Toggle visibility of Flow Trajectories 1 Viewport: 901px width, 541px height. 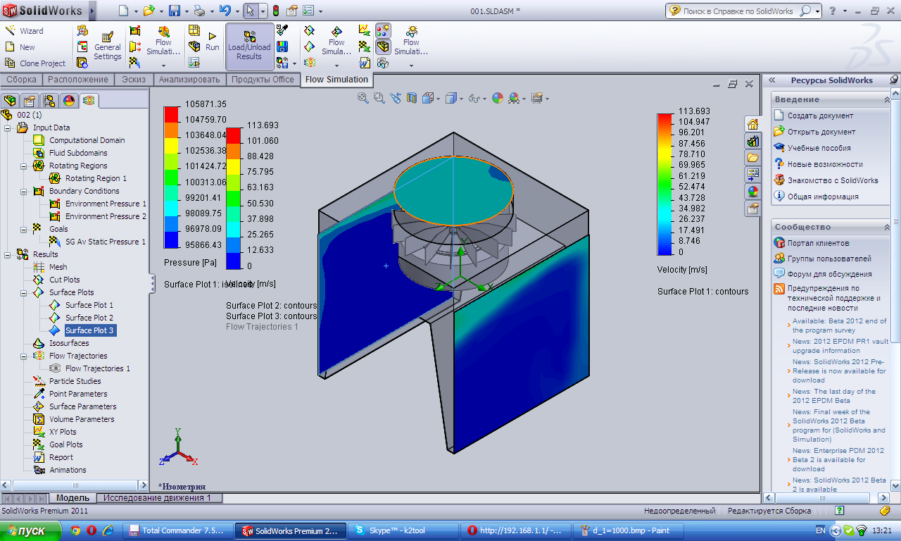tap(56, 368)
